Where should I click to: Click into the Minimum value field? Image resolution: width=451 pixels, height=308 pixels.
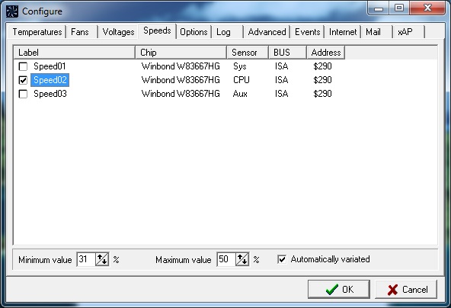point(86,259)
